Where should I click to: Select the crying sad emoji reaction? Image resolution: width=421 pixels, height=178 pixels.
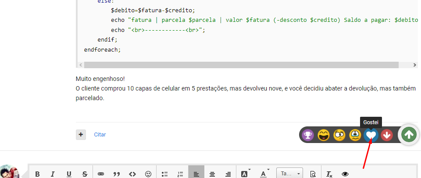tap(355, 135)
